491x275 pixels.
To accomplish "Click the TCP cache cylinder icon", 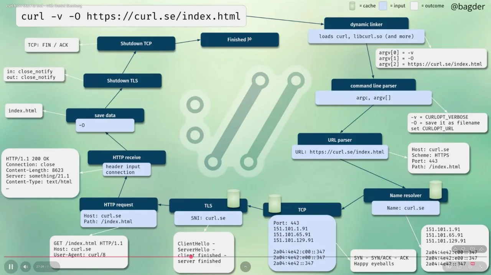I will tap(275, 204).
